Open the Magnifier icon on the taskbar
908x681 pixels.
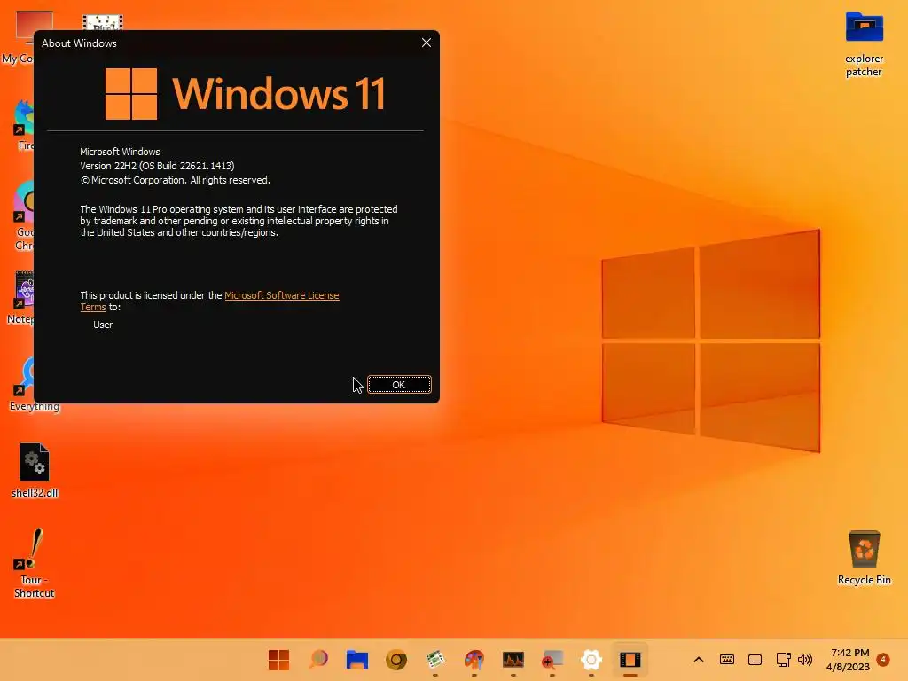552,660
